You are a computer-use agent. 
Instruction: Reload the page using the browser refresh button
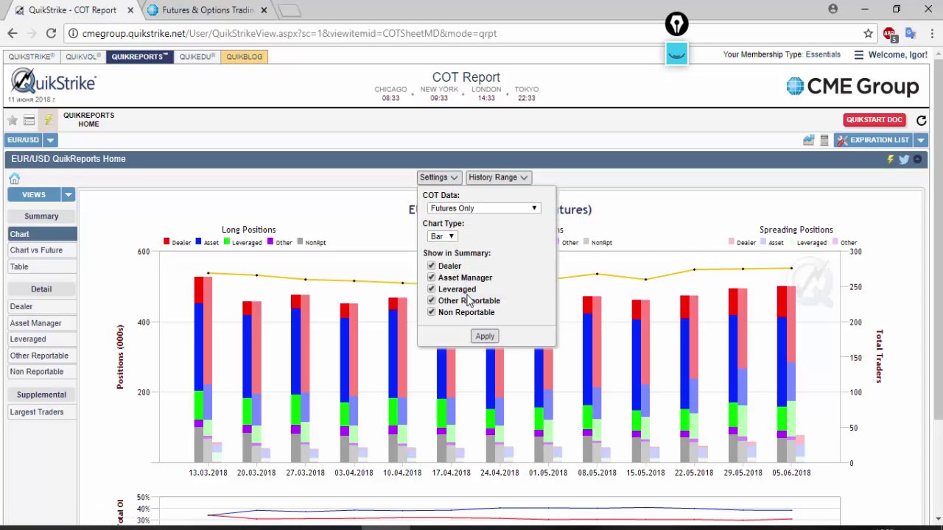point(51,33)
